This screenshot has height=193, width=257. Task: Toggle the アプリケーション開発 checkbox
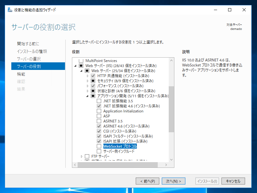[x=93, y=96]
